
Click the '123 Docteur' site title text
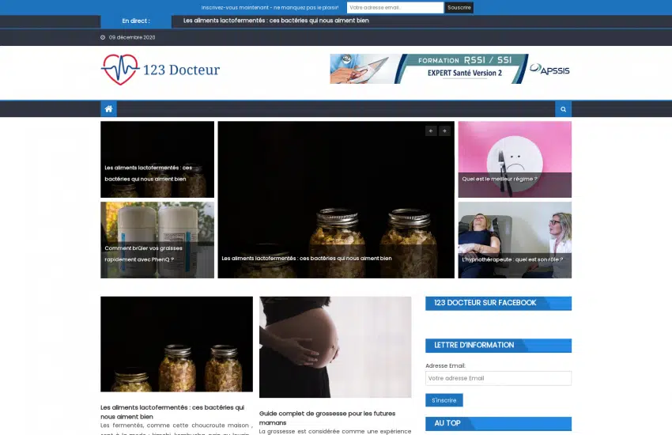(181, 70)
